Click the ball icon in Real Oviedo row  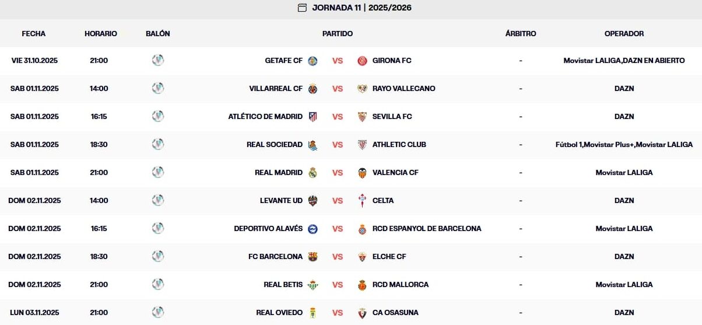pos(158,312)
